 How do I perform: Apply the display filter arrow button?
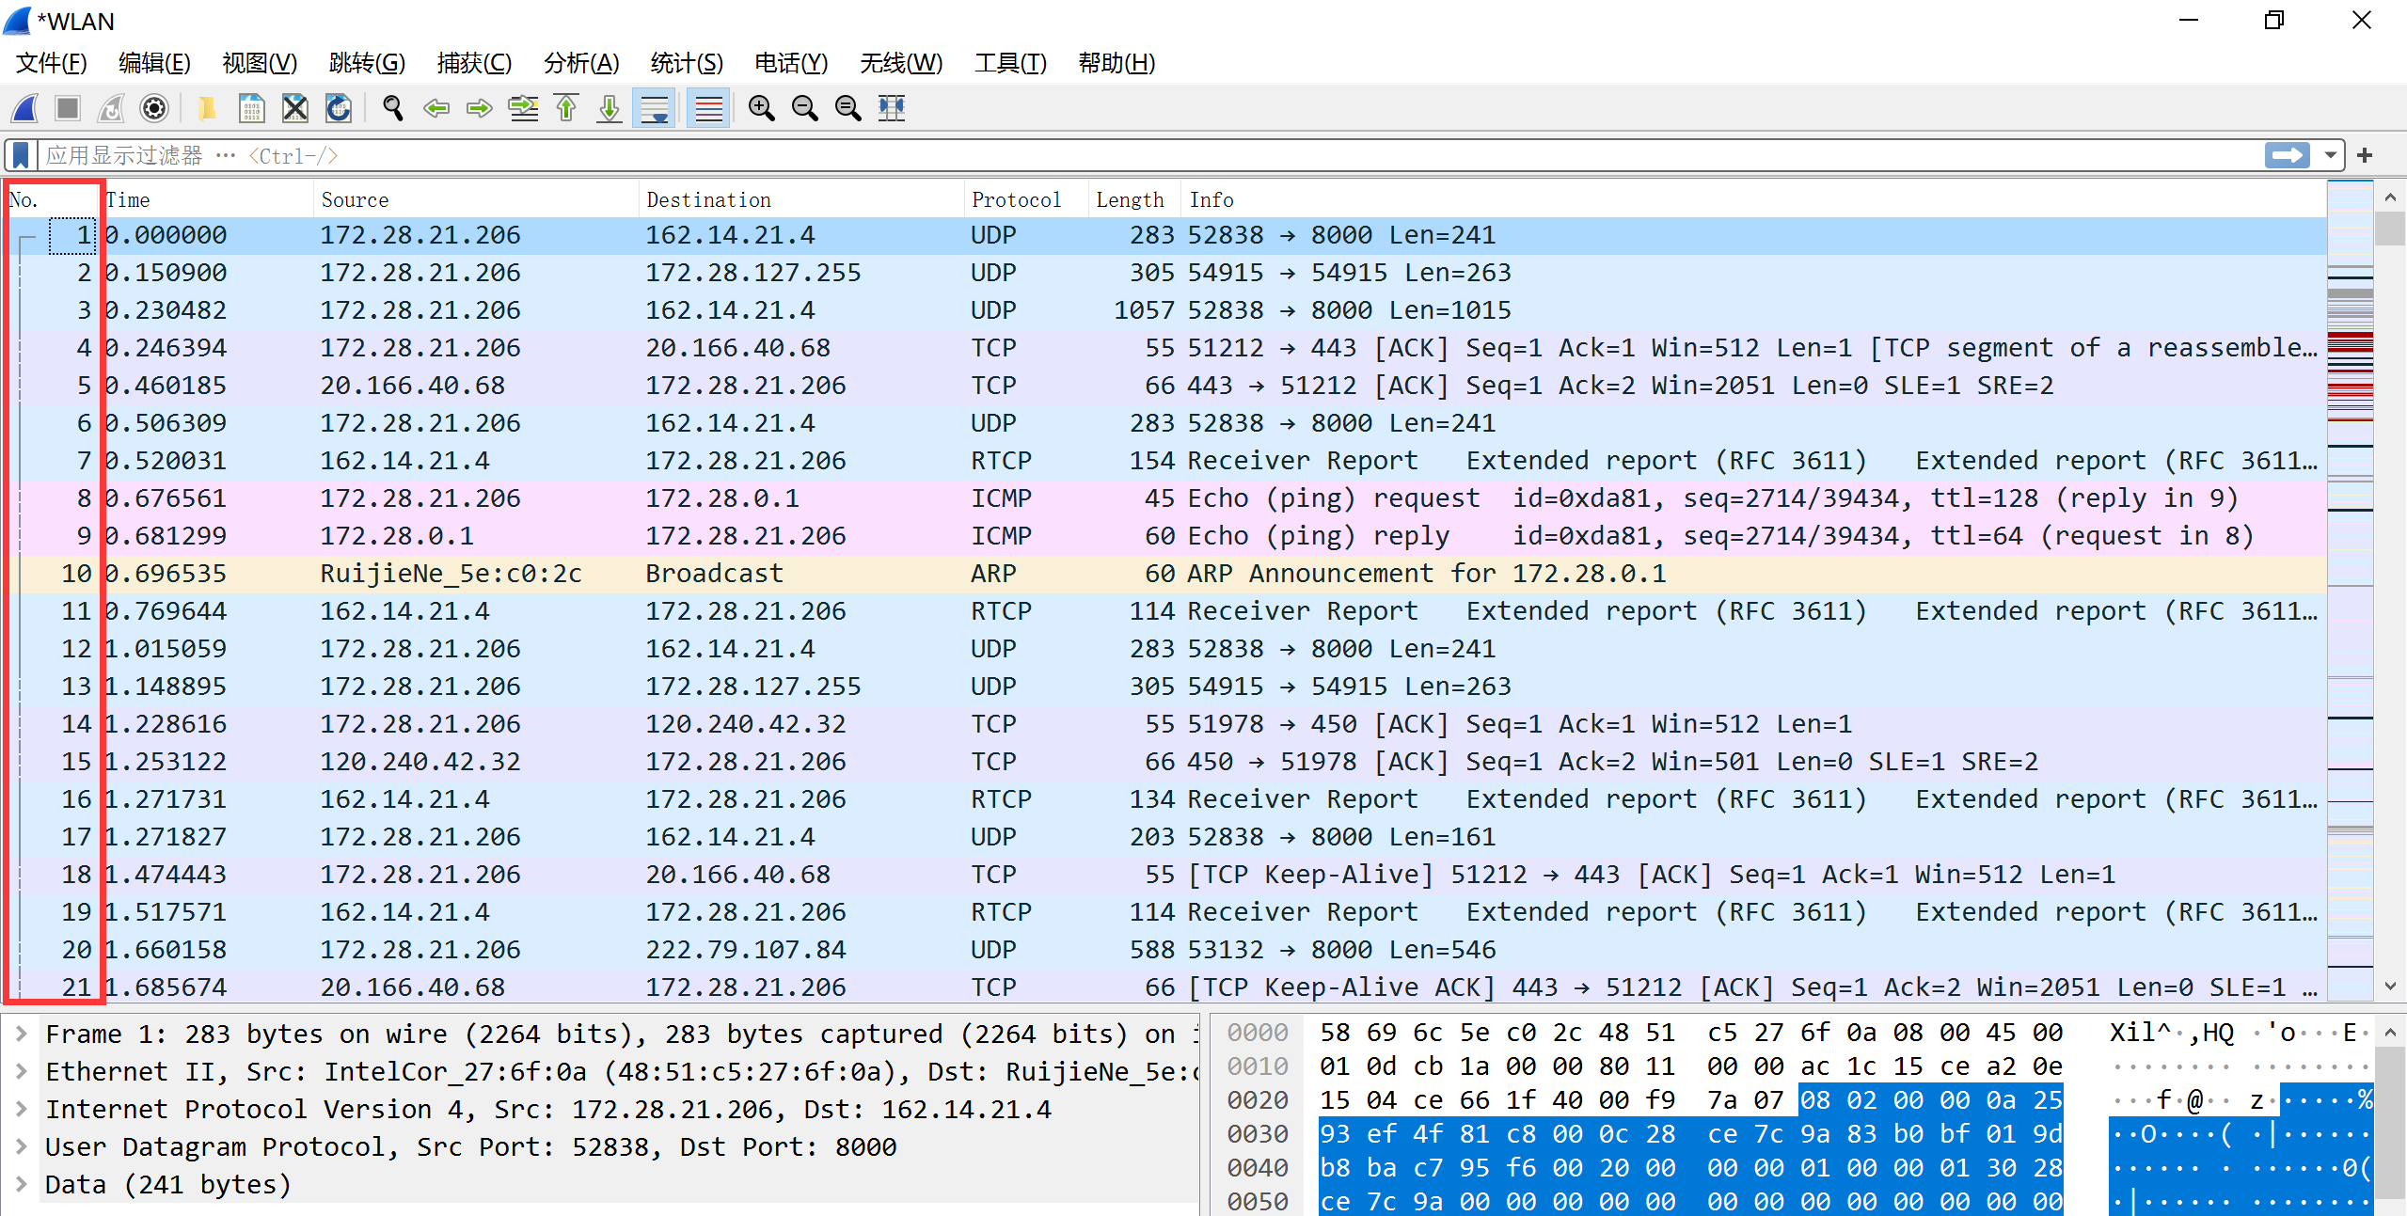pos(2287,155)
